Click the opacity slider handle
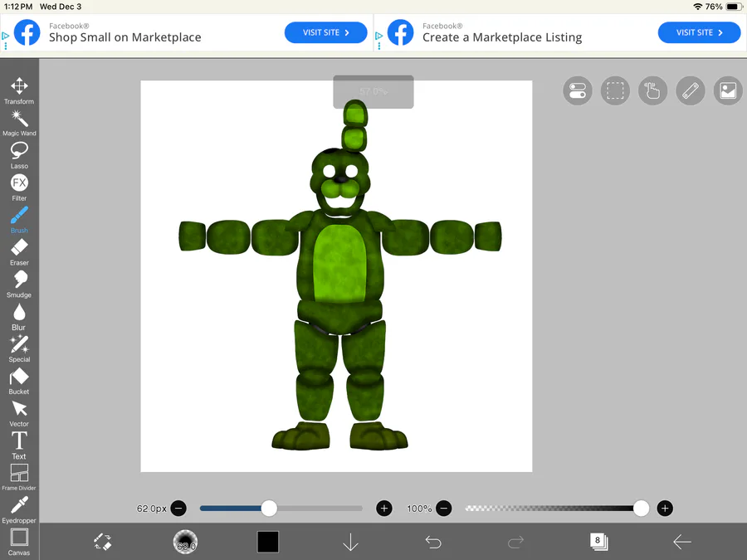The width and height of the screenshot is (747, 560). click(x=642, y=508)
